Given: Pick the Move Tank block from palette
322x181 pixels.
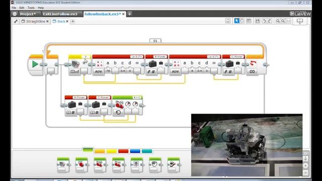Looking at the screenshot, I should 118,165.
